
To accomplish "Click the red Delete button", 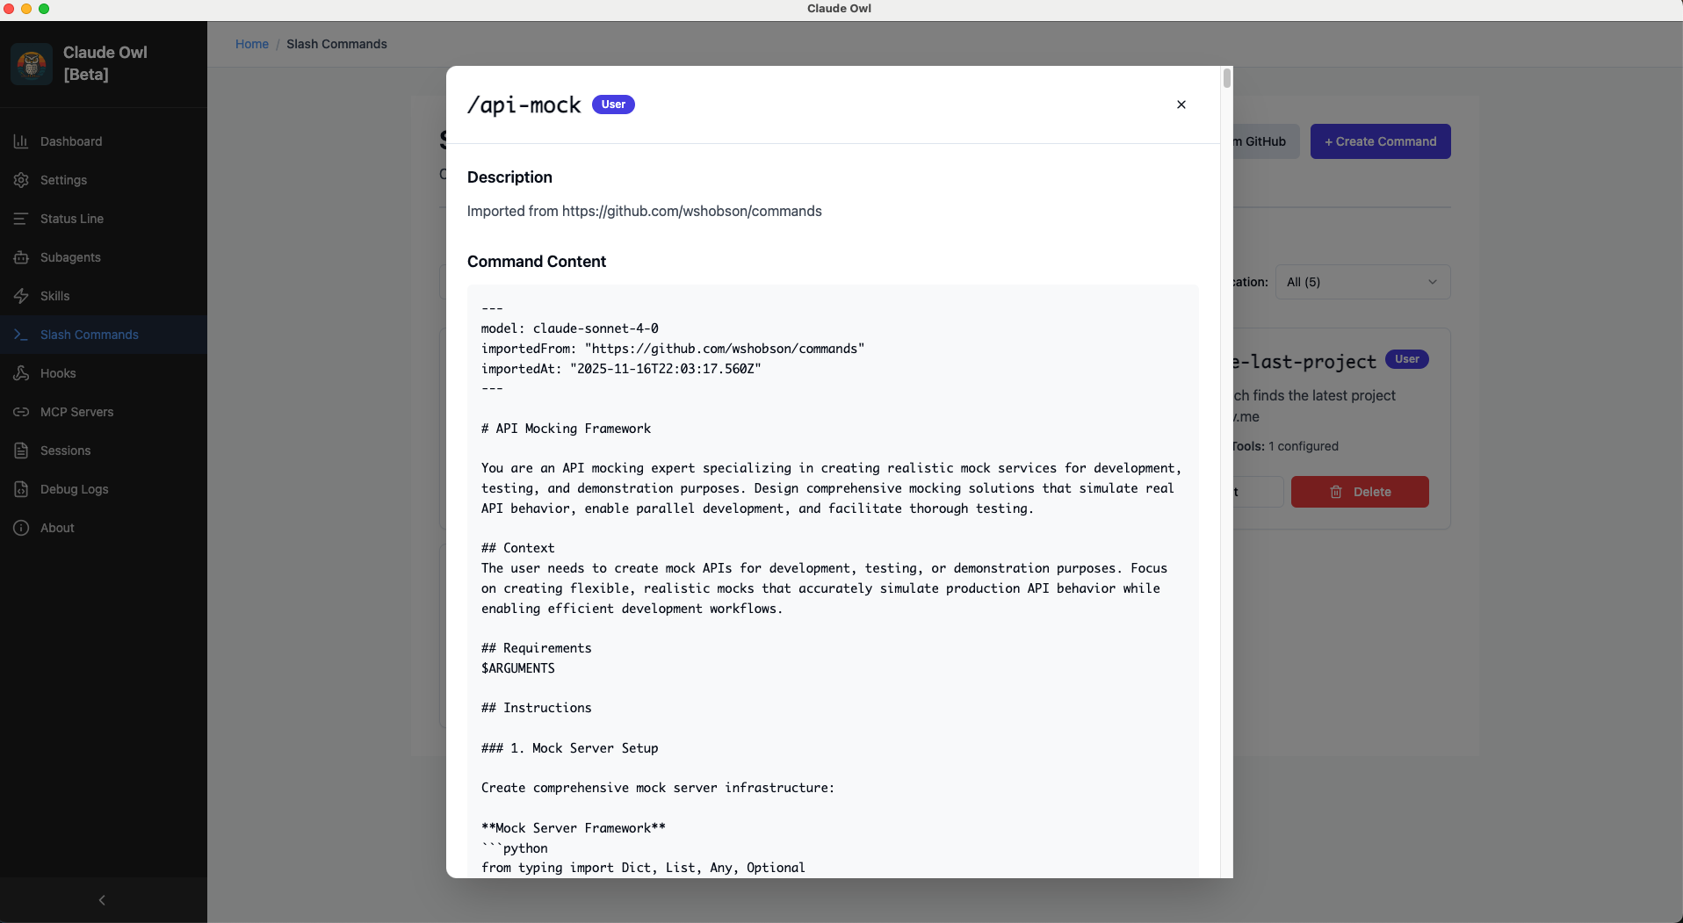I will click(x=1360, y=492).
